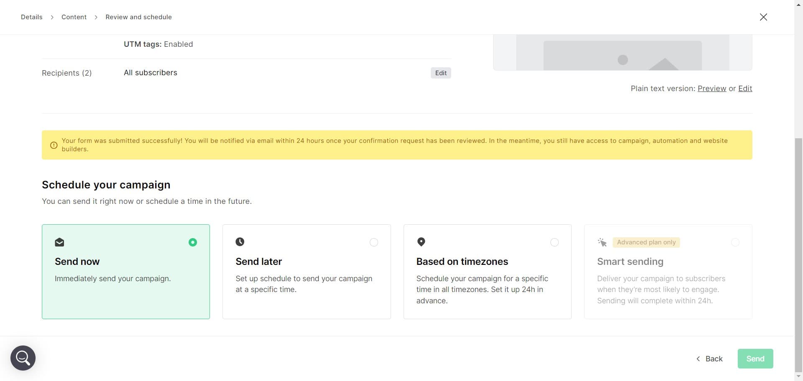Click the page's vertical scrollbar
The height and width of the screenshot is (381, 803).
click(x=798, y=251)
